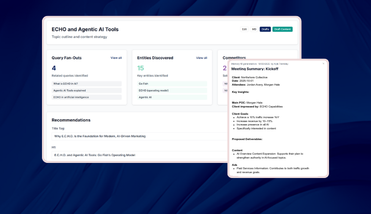The image size is (371, 214).
Task: Click the Draft Content button
Action: point(283,29)
